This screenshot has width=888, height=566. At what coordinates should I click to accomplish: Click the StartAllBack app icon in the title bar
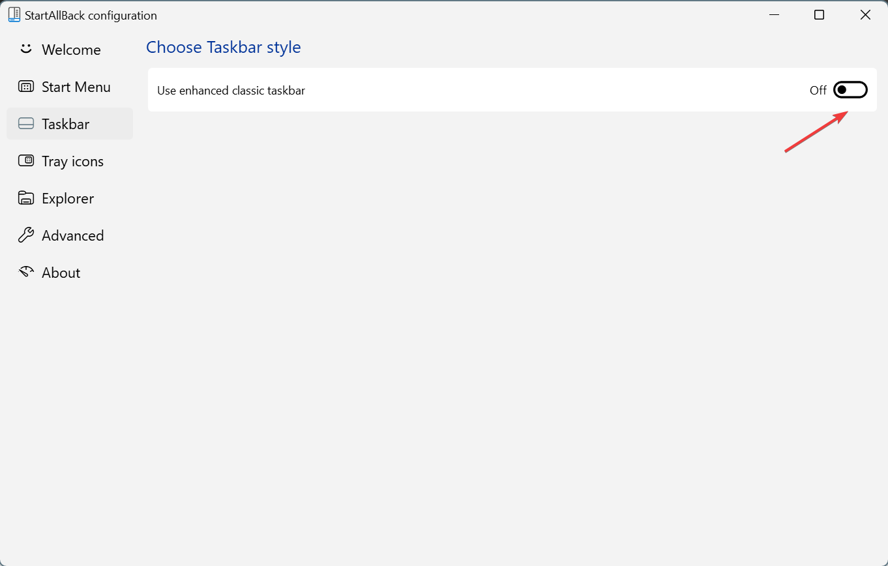[14, 15]
